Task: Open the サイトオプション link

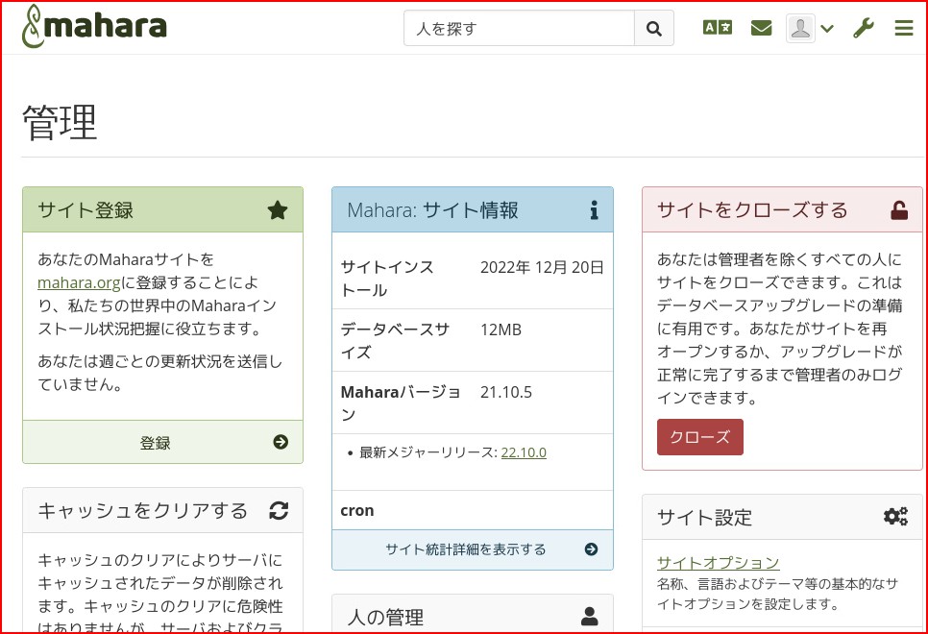Action: pyautogui.click(x=718, y=562)
